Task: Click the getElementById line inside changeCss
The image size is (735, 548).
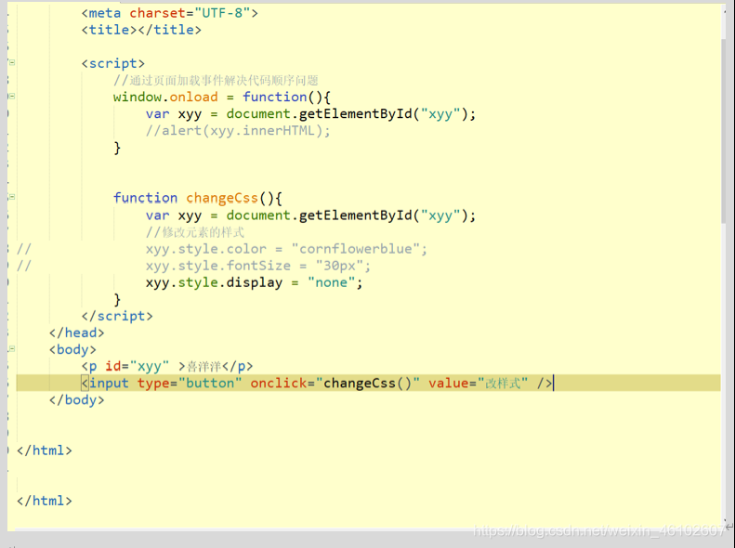Action: pyautogui.click(x=310, y=215)
